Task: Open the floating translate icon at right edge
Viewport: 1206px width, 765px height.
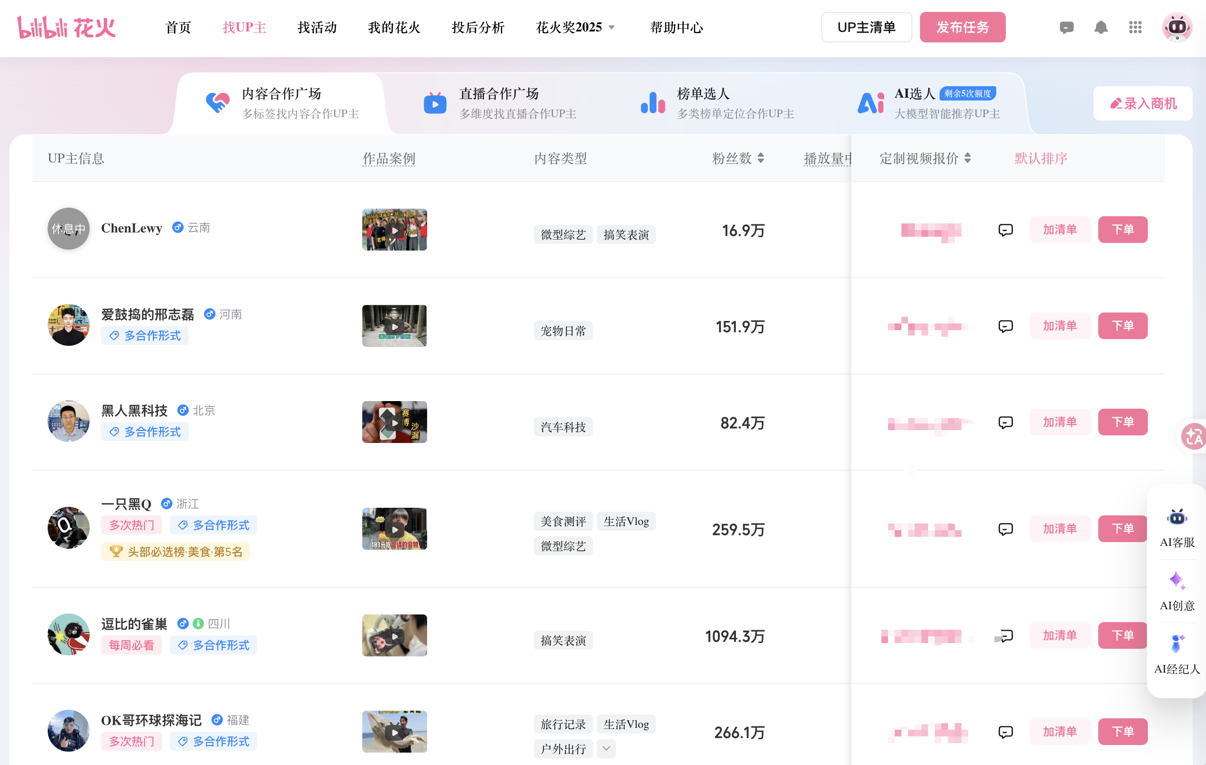Action: (1194, 436)
